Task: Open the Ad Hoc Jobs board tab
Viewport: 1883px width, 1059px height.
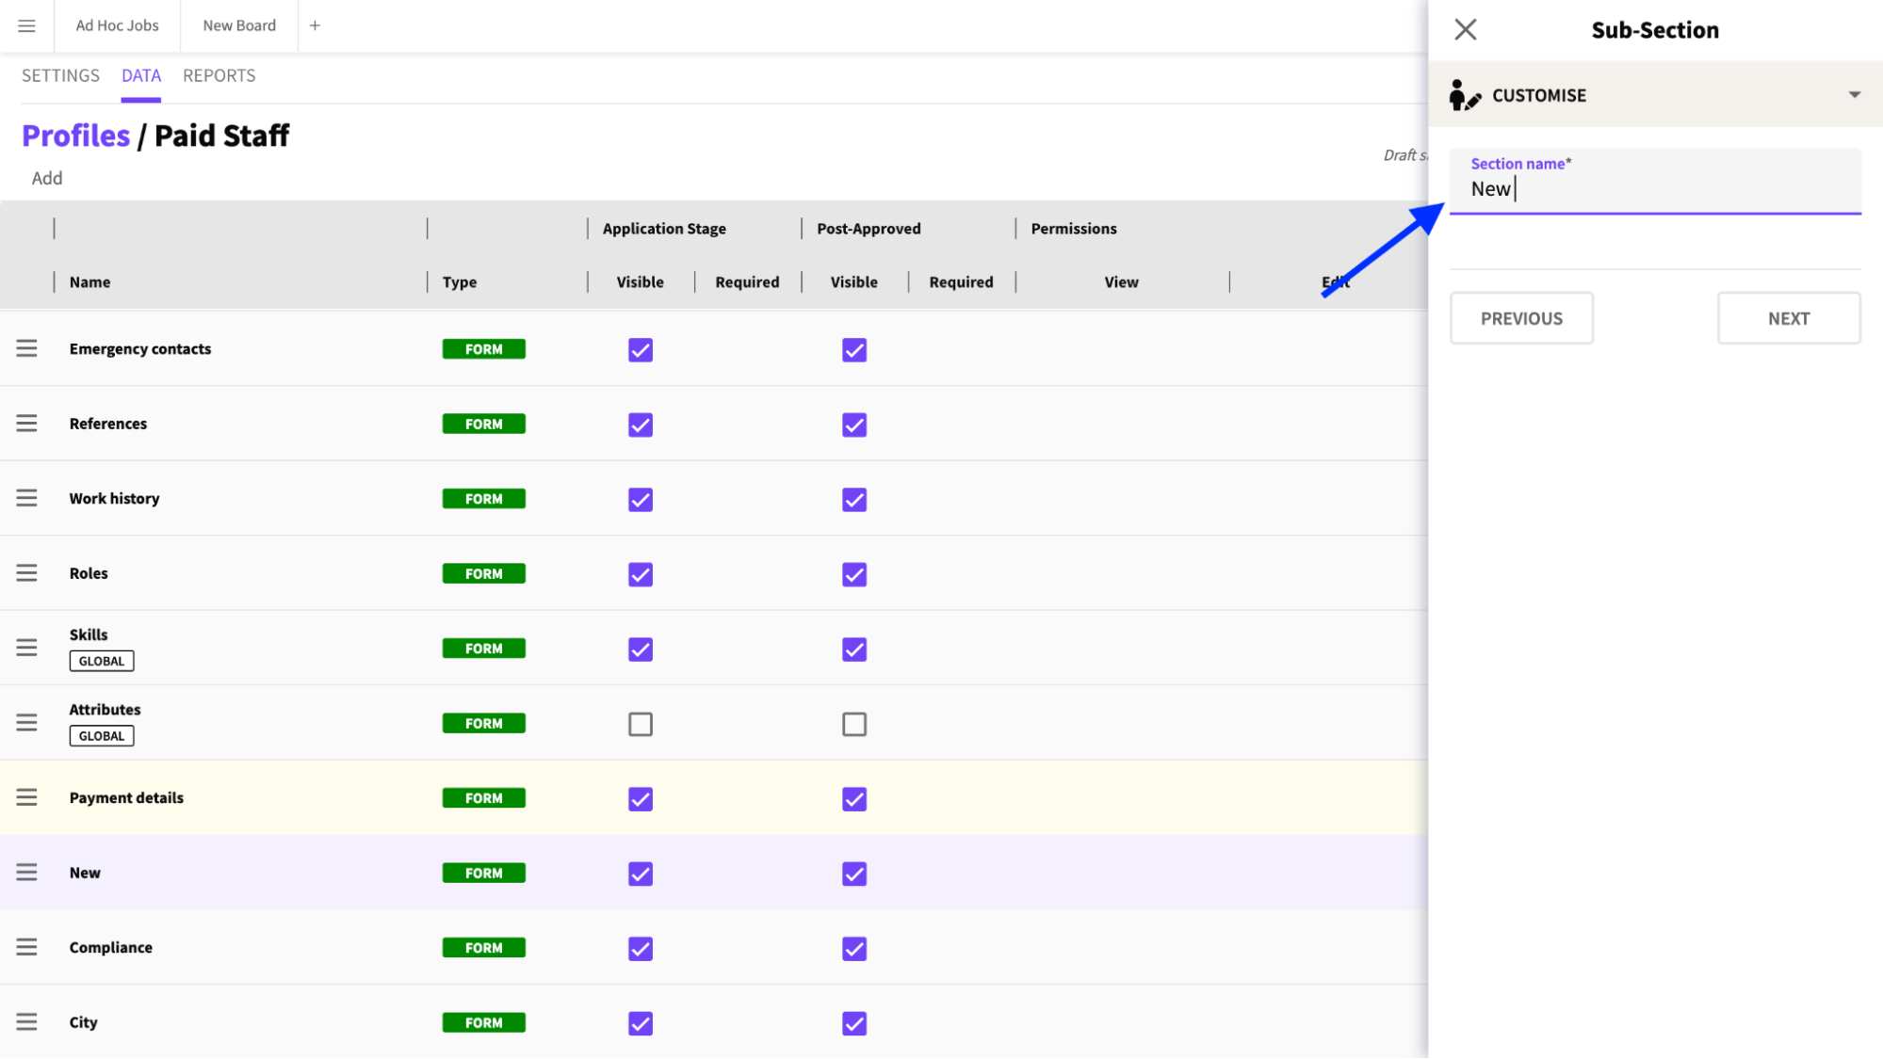Action: [117, 25]
